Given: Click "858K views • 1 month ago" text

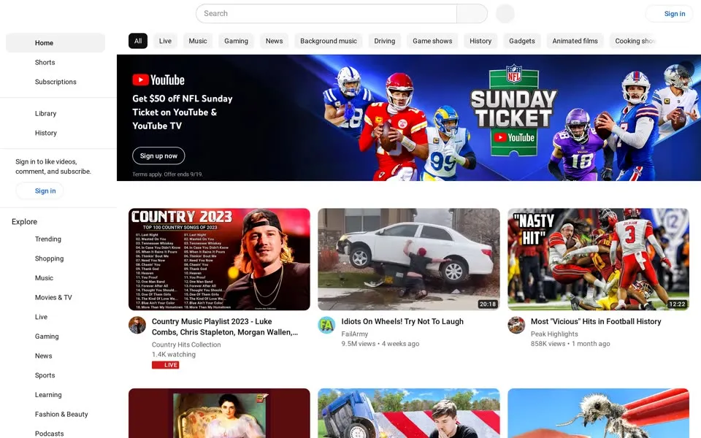Looking at the screenshot, I should point(570,344).
